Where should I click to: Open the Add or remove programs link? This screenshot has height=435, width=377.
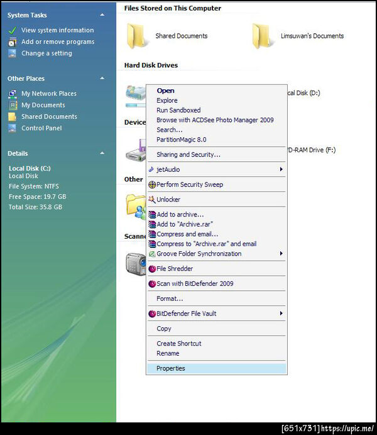pyautogui.click(x=58, y=42)
